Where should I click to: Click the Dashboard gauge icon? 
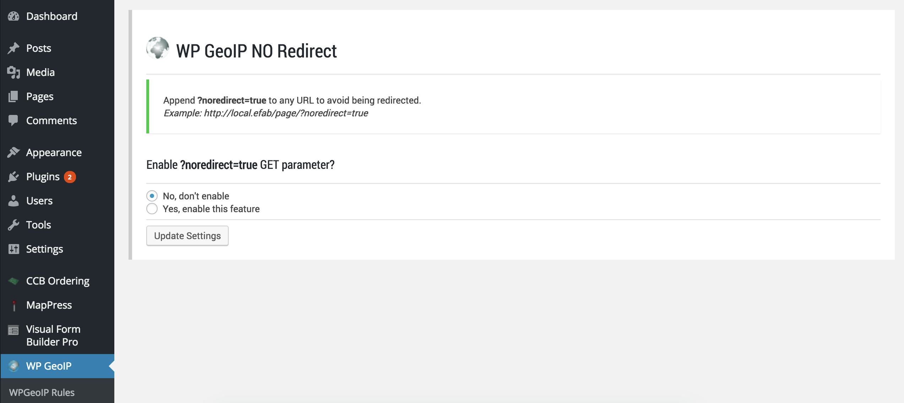point(13,16)
